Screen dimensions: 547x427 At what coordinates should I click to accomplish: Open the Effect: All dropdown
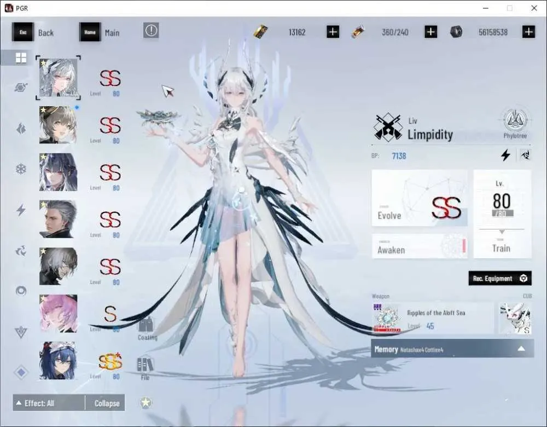[49, 403]
